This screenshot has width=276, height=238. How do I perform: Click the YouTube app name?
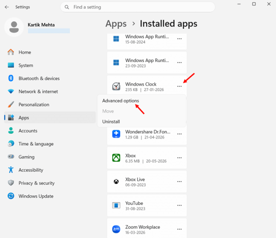click(134, 203)
